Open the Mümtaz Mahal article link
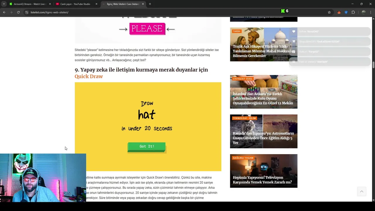The image size is (375, 211). point(262,51)
